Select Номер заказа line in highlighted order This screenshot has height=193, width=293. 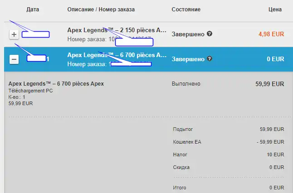coord(109,64)
